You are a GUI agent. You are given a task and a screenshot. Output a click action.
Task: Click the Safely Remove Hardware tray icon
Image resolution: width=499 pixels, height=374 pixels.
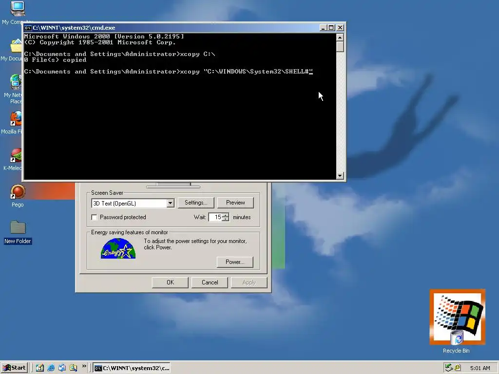[x=449, y=368]
